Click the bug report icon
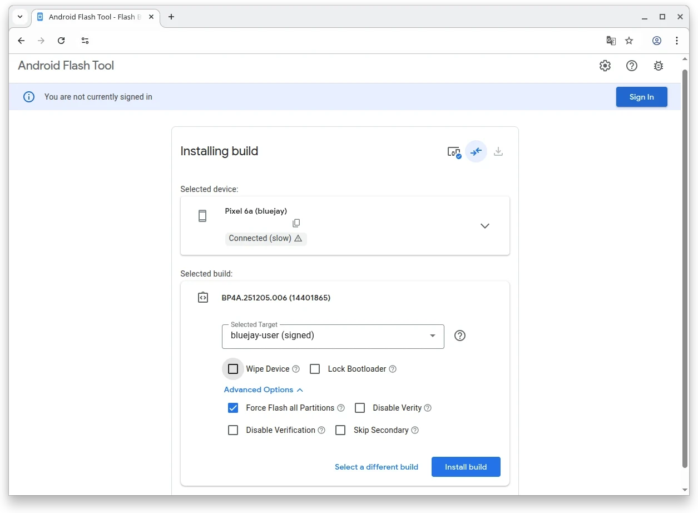This screenshot has height=513, width=698. click(x=659, y=66)
